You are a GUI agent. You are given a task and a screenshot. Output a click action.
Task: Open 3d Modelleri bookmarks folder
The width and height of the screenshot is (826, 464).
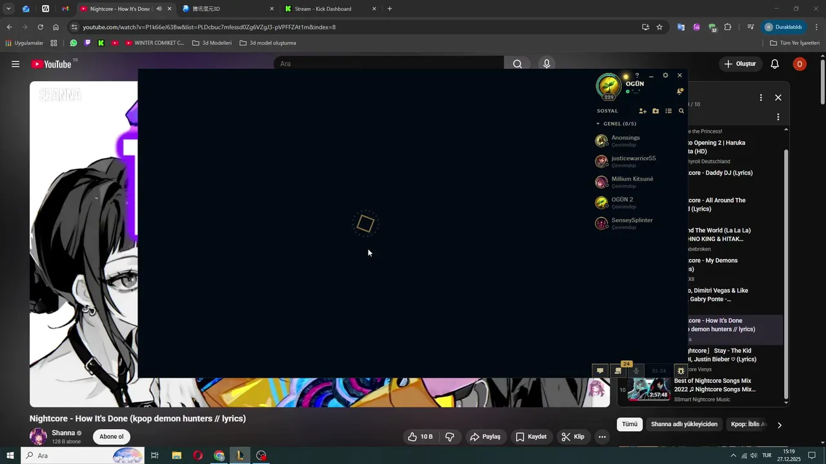coord(212,43)
